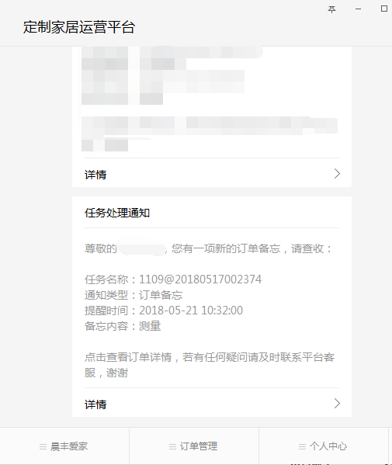392x465 pixels.
Task: Expand the 任务处理通知 card's right chevron
Action: [x=337, y=404]
